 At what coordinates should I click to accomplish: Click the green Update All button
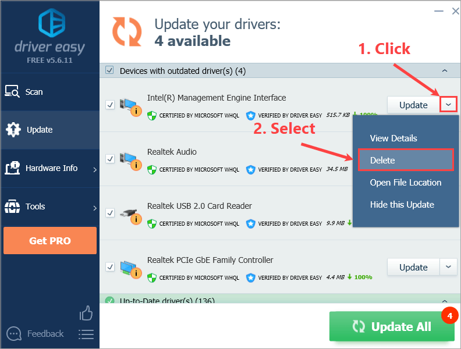click(x=392, y=326)
